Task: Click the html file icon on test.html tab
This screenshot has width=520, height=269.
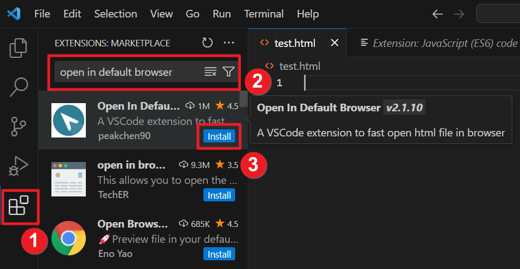Action: coord(264,43)
